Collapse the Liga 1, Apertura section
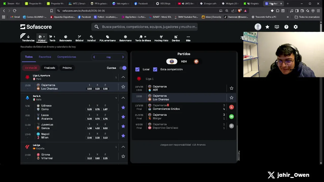 coord(123,77)
